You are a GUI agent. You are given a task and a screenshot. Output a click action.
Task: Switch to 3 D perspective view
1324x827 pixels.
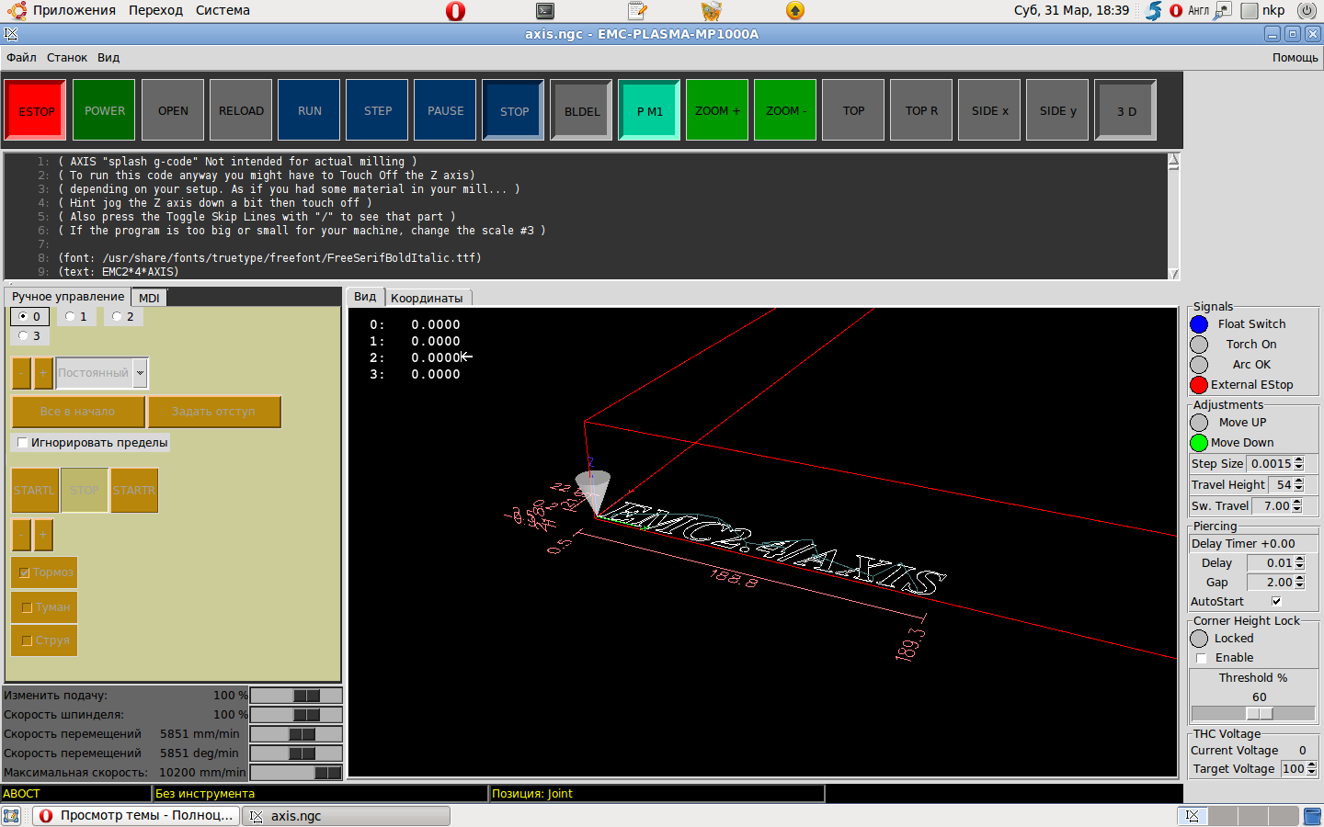[x=1126, y=111]
